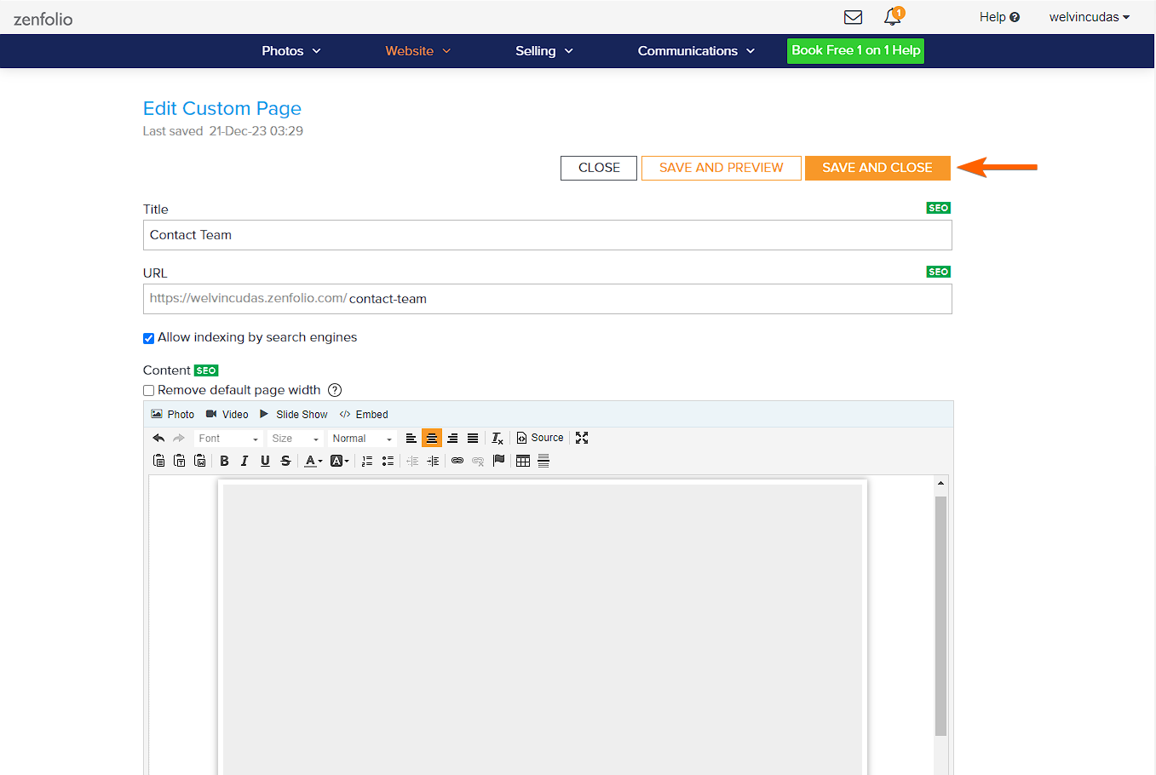Screen dimensions: 1156x775
Task: Expand the Selling menu
Action: [543, 51]
